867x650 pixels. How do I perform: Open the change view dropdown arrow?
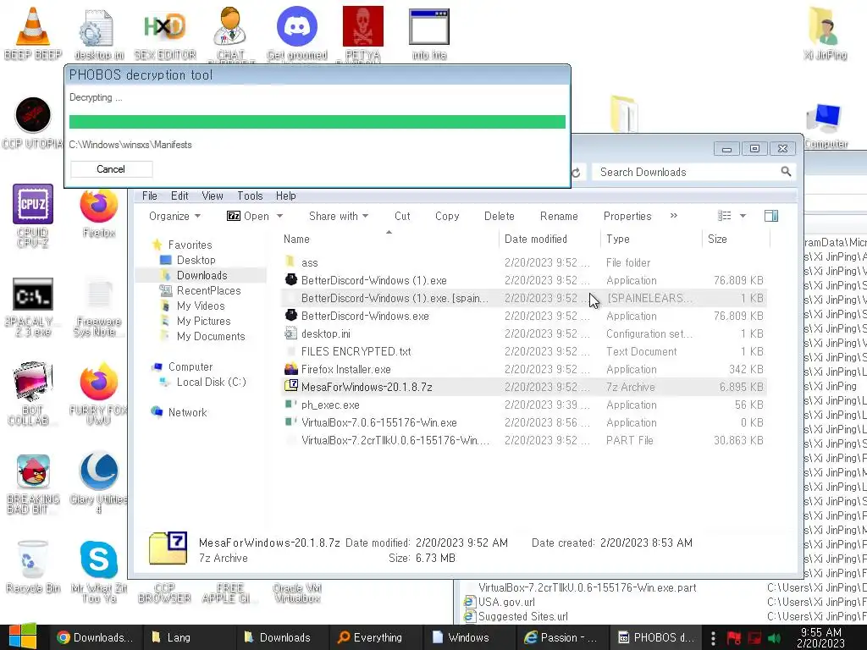(743, 216)
